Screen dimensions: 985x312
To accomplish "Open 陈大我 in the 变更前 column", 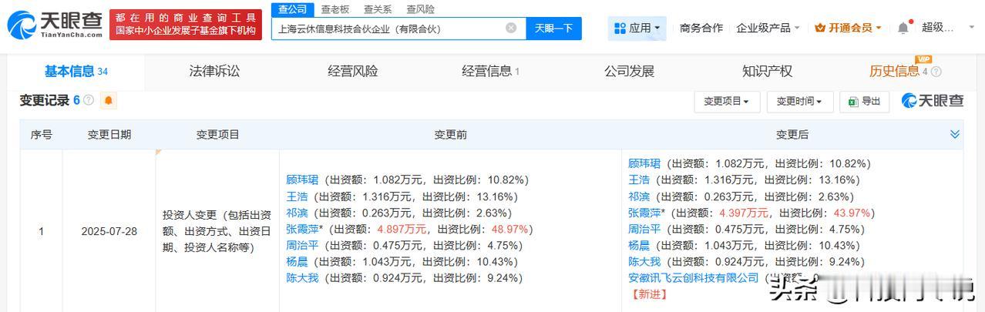I will pyautogui.click(x=302, y=278).
